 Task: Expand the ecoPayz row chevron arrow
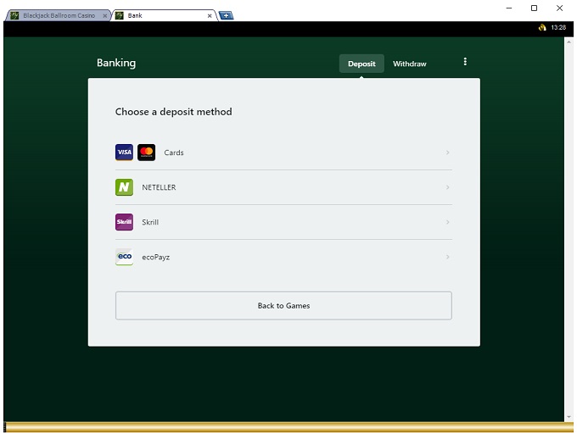[x=447, y=257]
